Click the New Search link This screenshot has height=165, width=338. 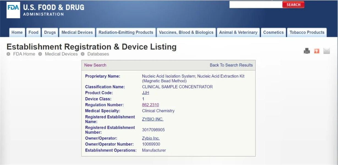95,65
